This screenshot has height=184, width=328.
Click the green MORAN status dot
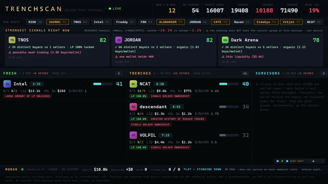tap(22, 169)
